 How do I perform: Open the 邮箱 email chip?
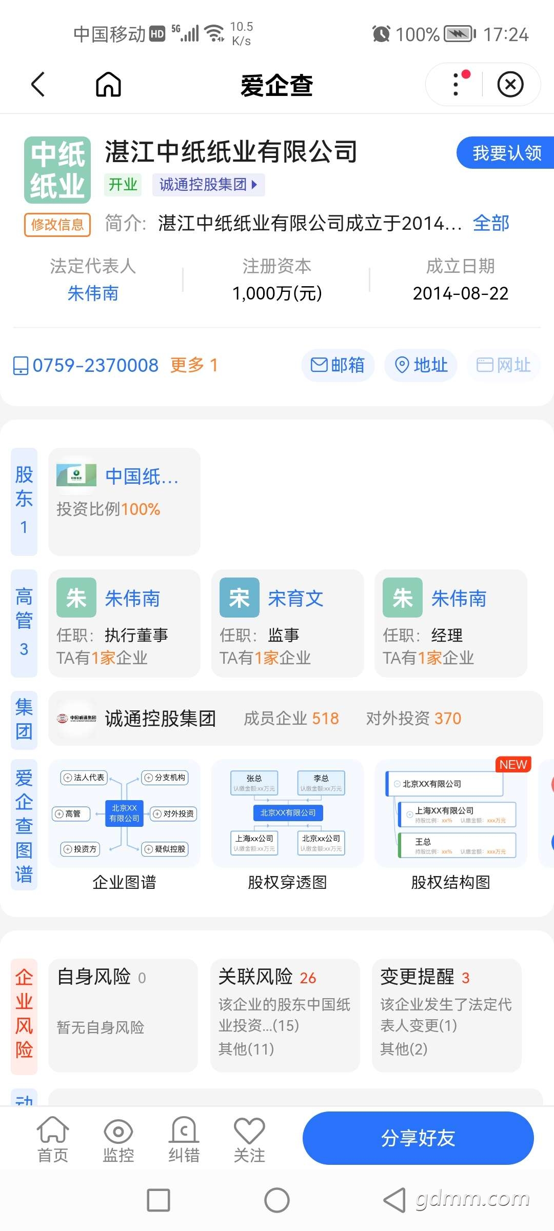[x=338, y=365]
